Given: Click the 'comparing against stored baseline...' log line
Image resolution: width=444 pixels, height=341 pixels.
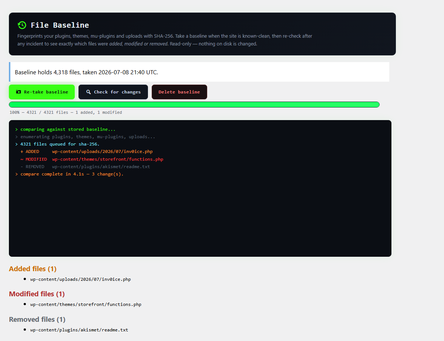Looking at the screenshot, I should (65, 129).
